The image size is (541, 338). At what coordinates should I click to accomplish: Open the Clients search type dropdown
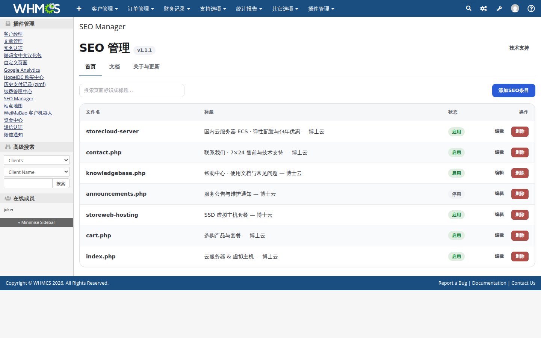pos(36,160)
